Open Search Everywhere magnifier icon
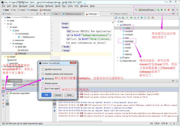The image size is (180, 126). click(x=177, y=10)
